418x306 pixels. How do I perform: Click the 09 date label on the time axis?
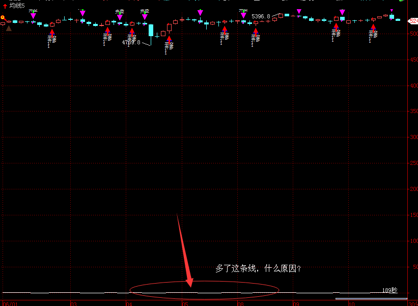(296, 304)
